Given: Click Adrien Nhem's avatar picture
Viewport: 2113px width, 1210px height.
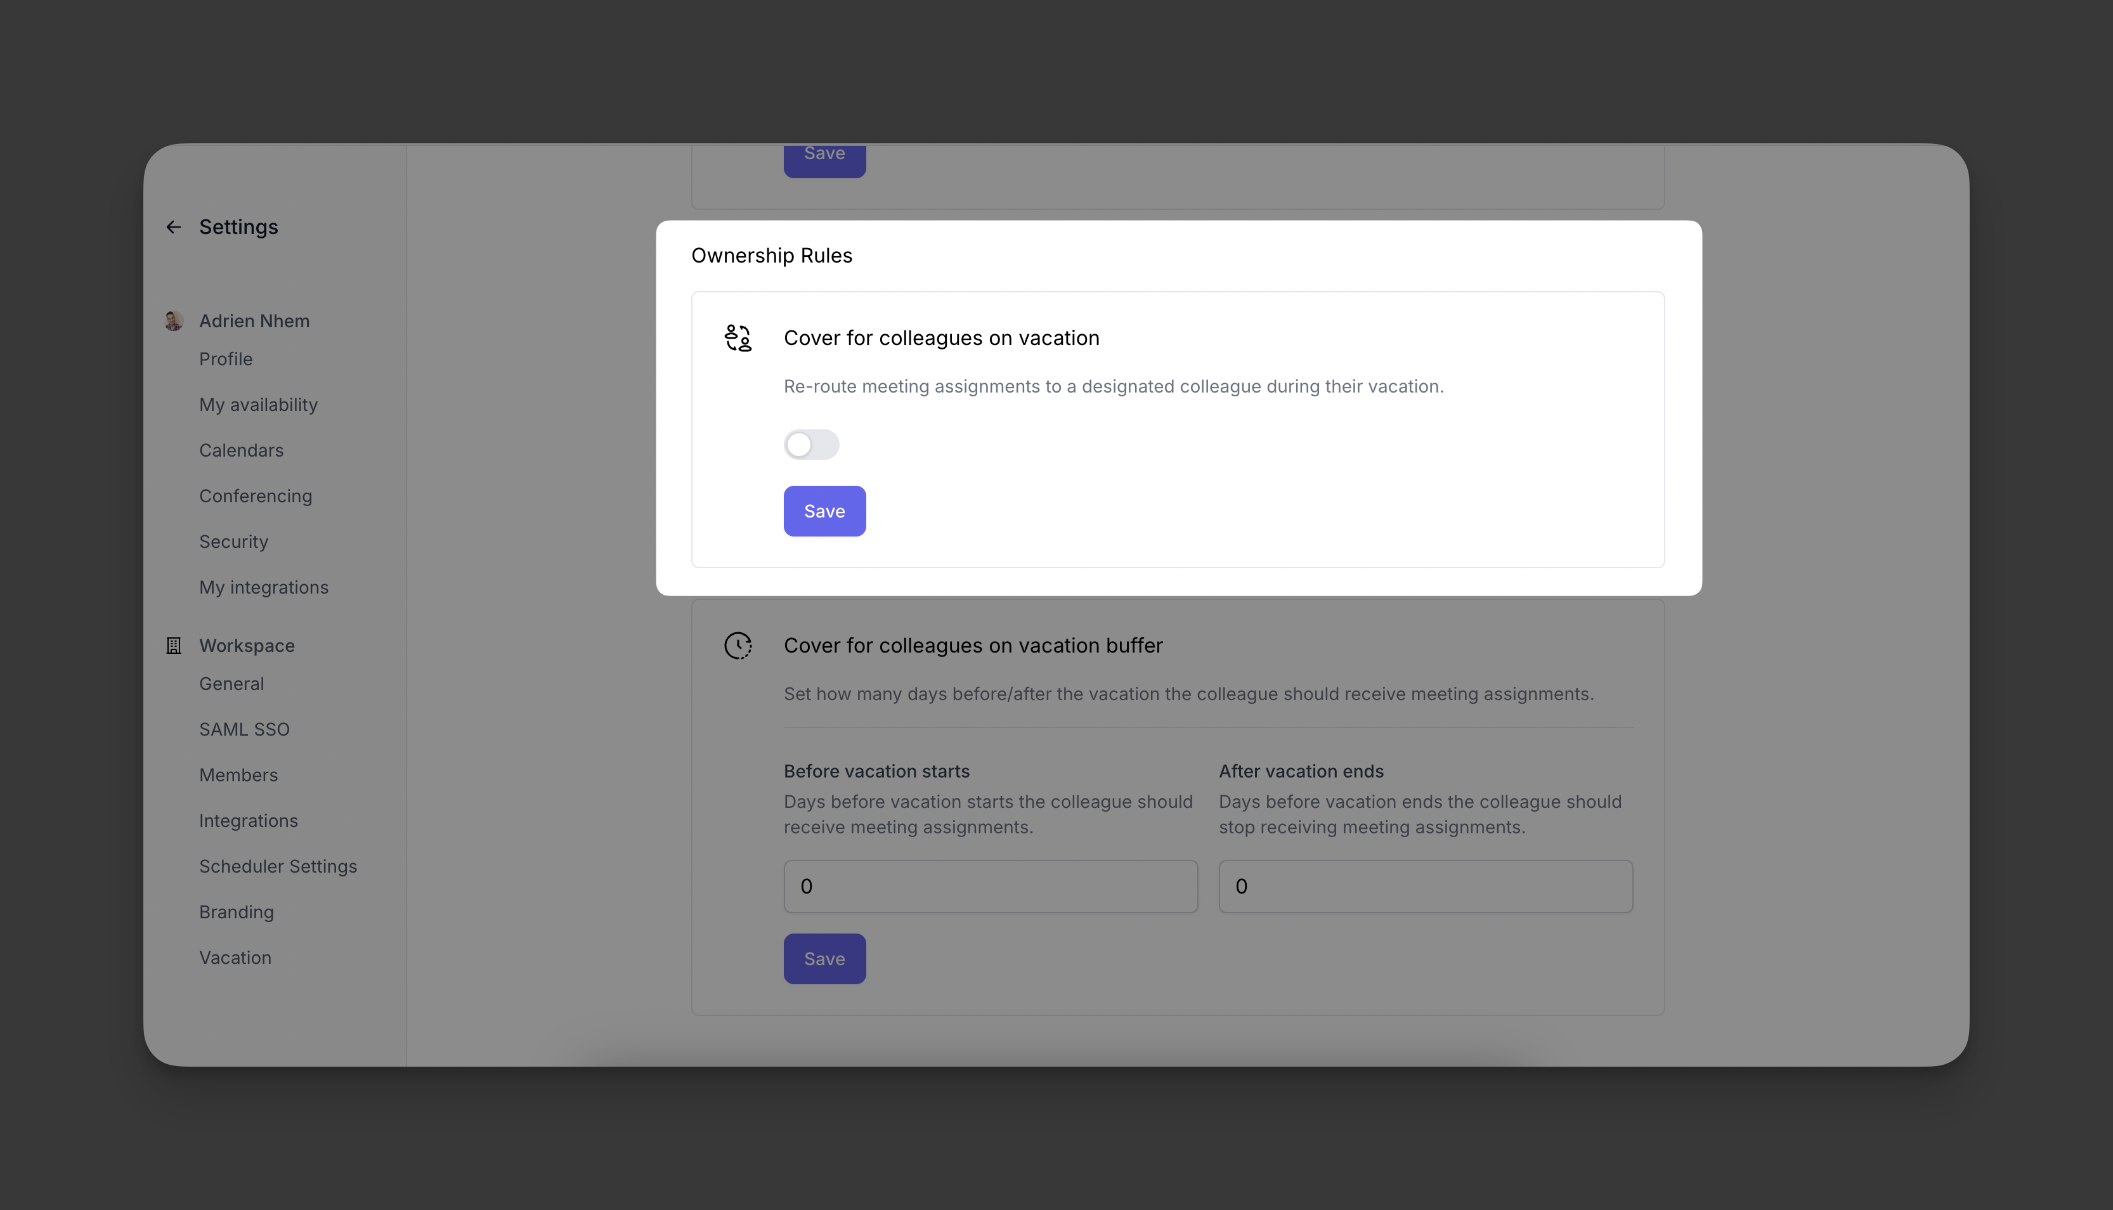Looking at the screenshot, I should (x=174, y=321).
